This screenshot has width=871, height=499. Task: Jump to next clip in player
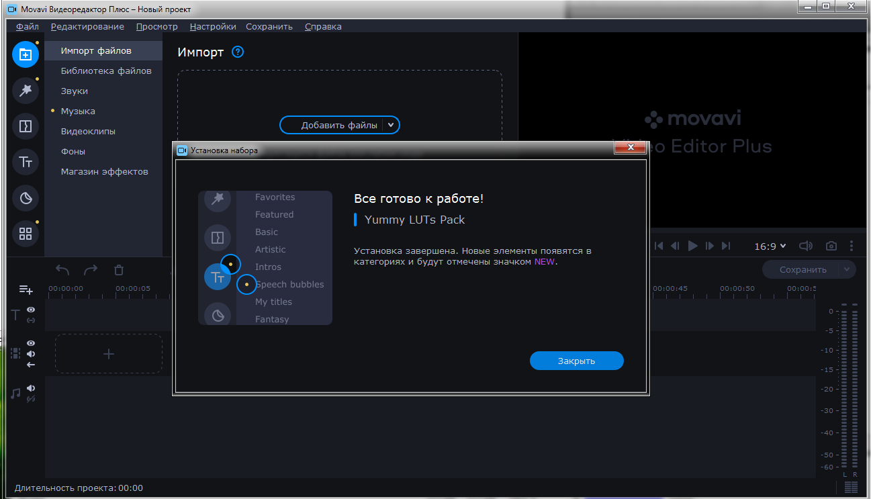tap(726, 246)
